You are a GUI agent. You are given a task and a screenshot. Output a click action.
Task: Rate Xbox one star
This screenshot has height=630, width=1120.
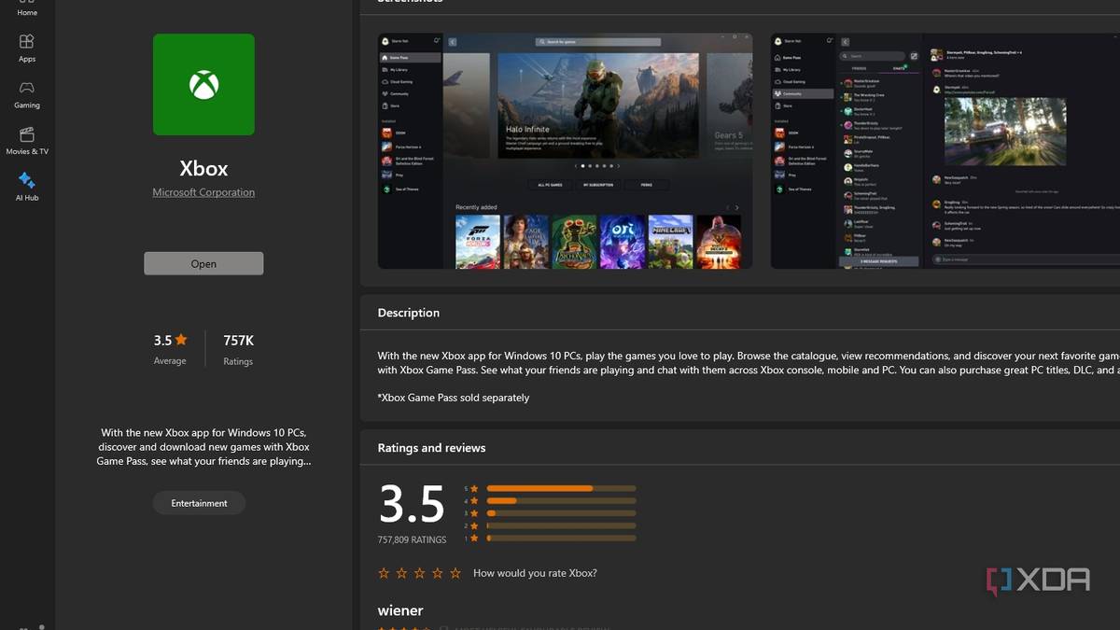tap(383, 573)
